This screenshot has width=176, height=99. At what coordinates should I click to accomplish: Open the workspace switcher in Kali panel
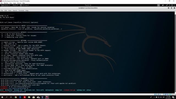tap(158, 5)
